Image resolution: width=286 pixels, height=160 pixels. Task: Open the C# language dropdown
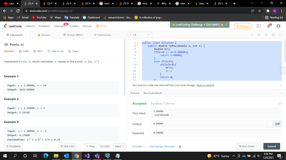click(140, 35)
